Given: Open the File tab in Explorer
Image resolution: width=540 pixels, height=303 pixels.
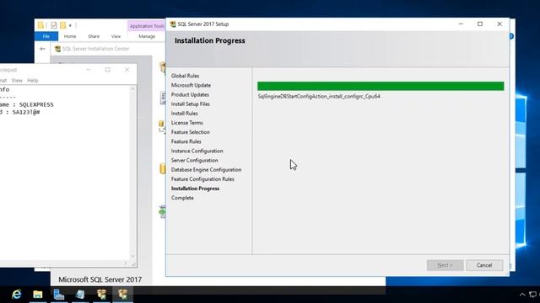Looking at the screenshot, I should click(46, 36).
